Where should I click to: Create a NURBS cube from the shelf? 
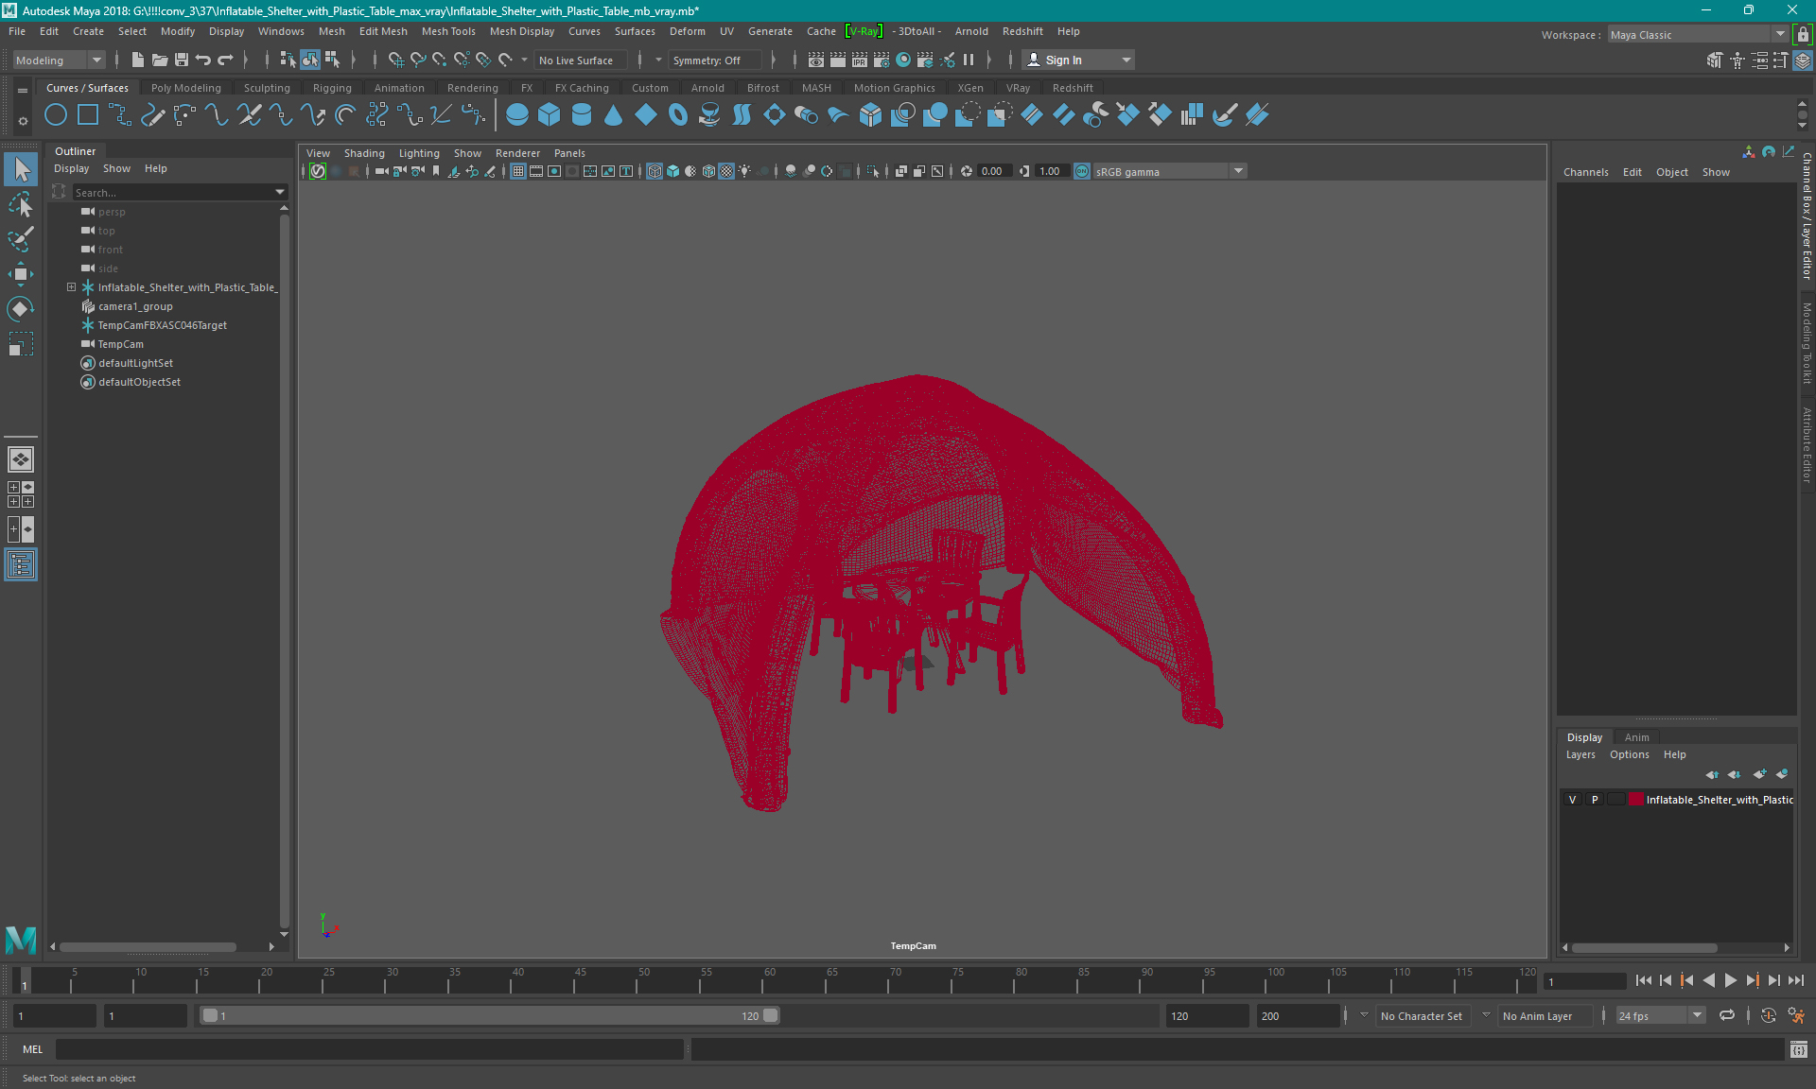[550, 115]
